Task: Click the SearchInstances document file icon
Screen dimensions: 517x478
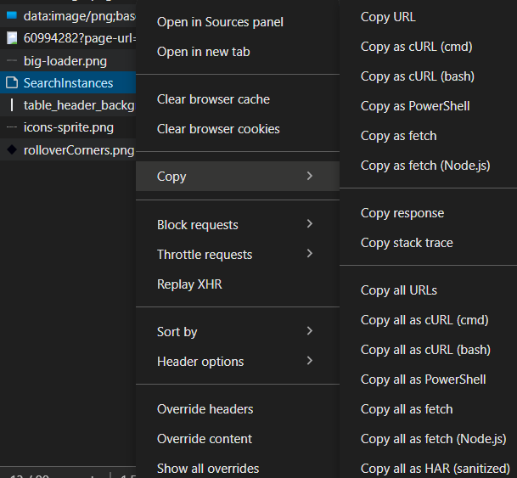Action: point(11,83)
